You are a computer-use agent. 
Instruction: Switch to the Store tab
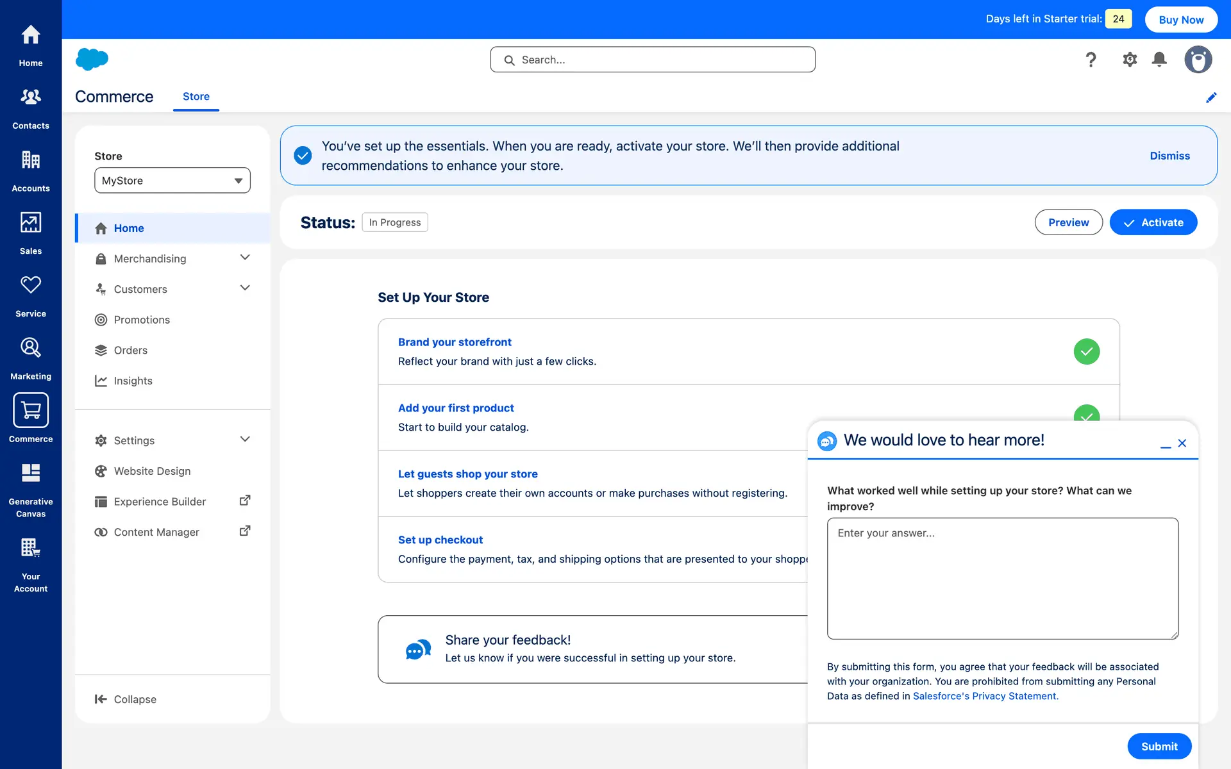196,96
